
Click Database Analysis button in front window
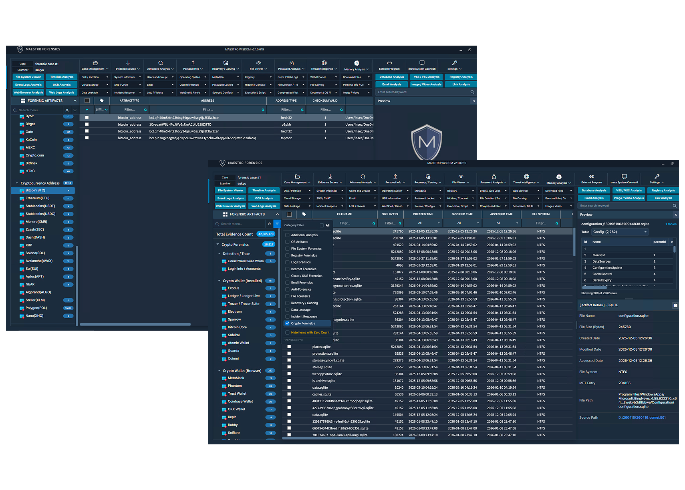click(594, 191)
